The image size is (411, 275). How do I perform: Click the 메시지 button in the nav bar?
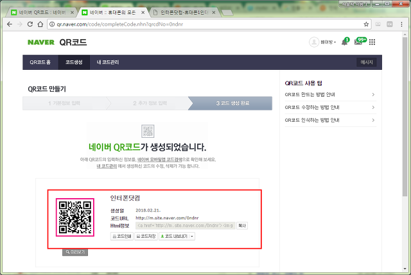point(367,62)
